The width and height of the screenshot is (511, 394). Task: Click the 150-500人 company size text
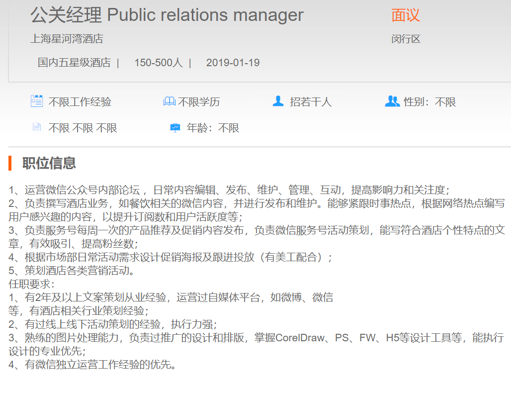point(158,63)
